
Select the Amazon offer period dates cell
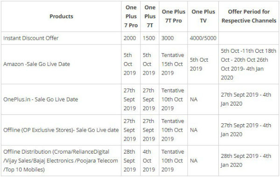(248, 64)
